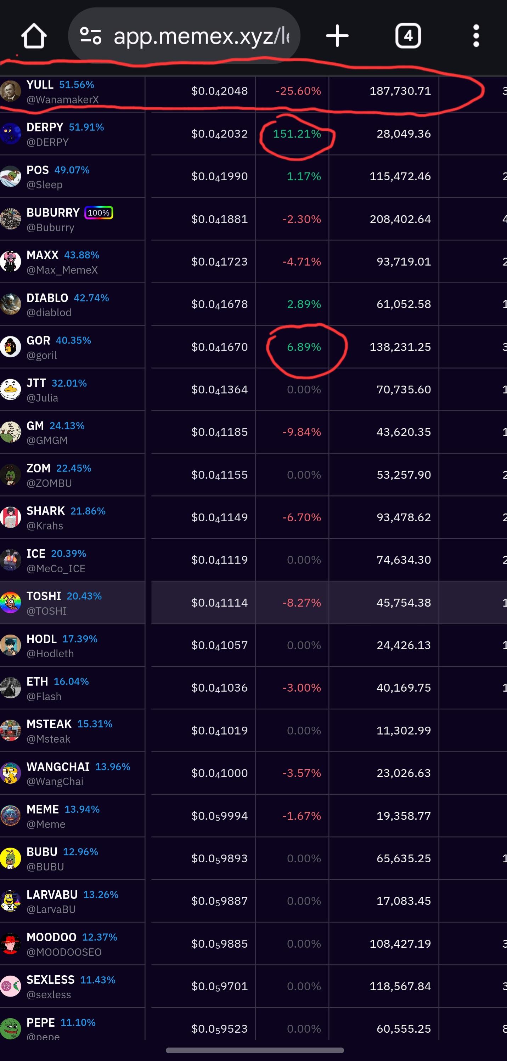This screenshot has height=1061, width=507.
Task: Tap the bottom navigation gesture bar
Action: (254, 1050)
